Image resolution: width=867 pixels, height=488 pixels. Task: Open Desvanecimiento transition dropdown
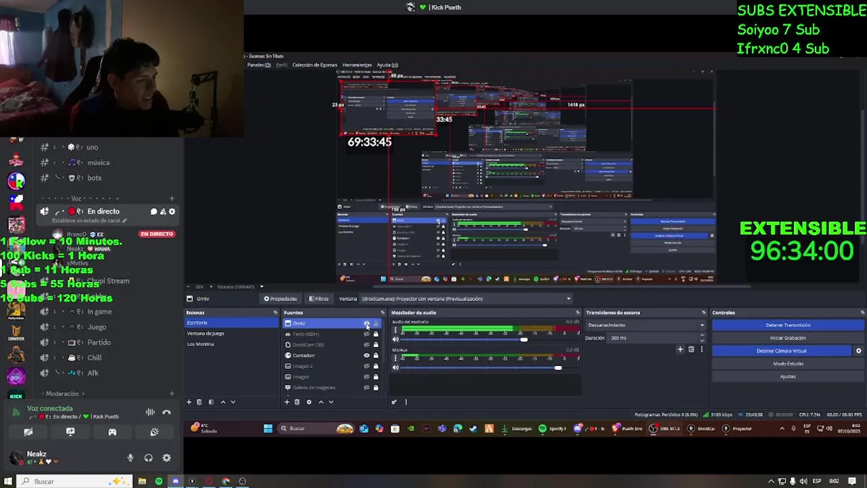pyautogui.click(x=646, y=325)
